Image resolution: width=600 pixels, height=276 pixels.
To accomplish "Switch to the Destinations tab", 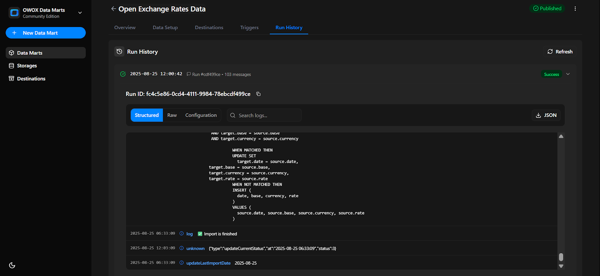I will 209,27.
